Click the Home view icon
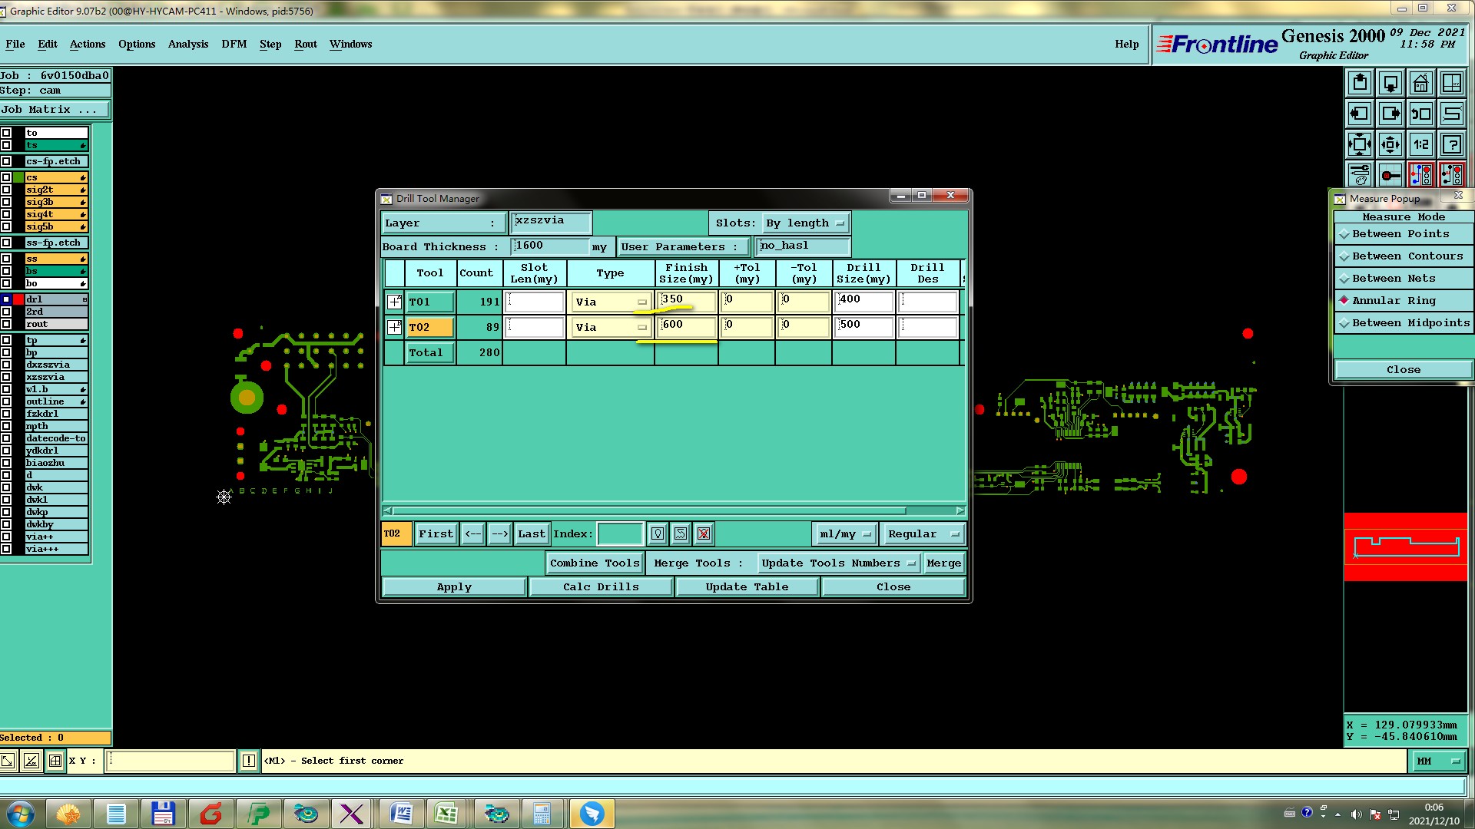Viewport: 1475px width, 829px height. (1420, 83)
